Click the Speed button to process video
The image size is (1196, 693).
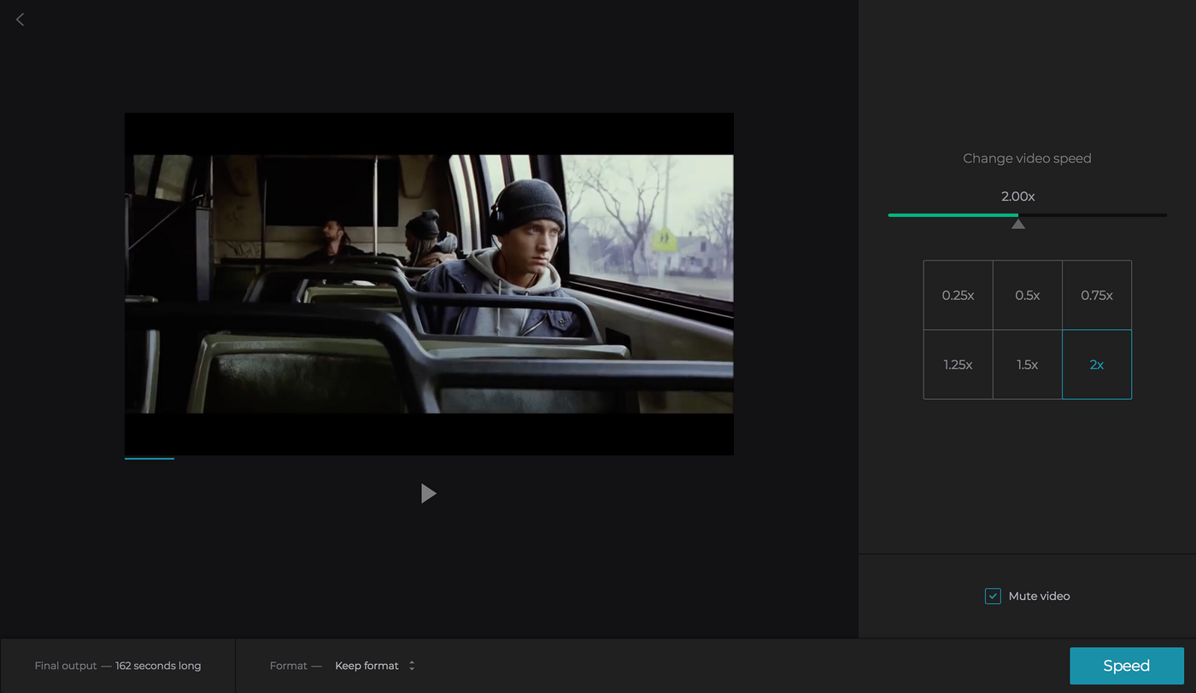click(x=1126, y=666)
